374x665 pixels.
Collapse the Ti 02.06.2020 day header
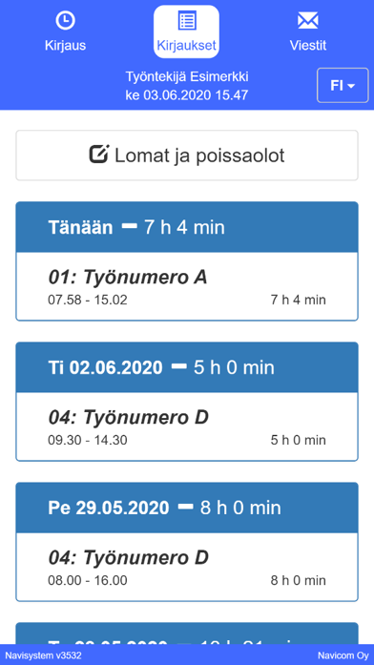pos(187,367)
